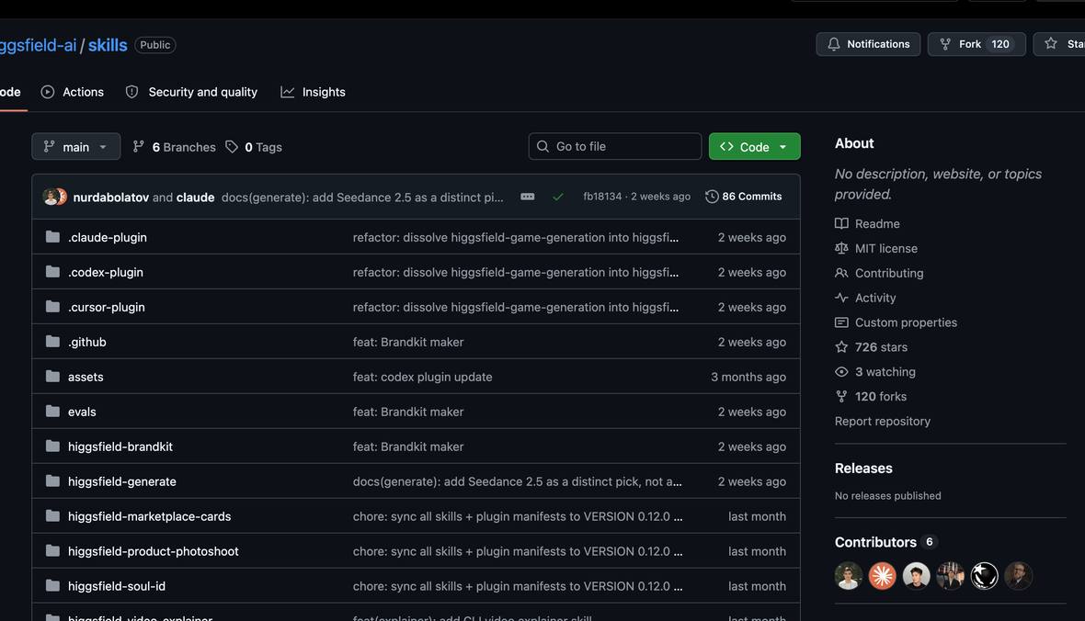
Task: Open the .cursor-plugin folder
Action: tap(107, 307)
